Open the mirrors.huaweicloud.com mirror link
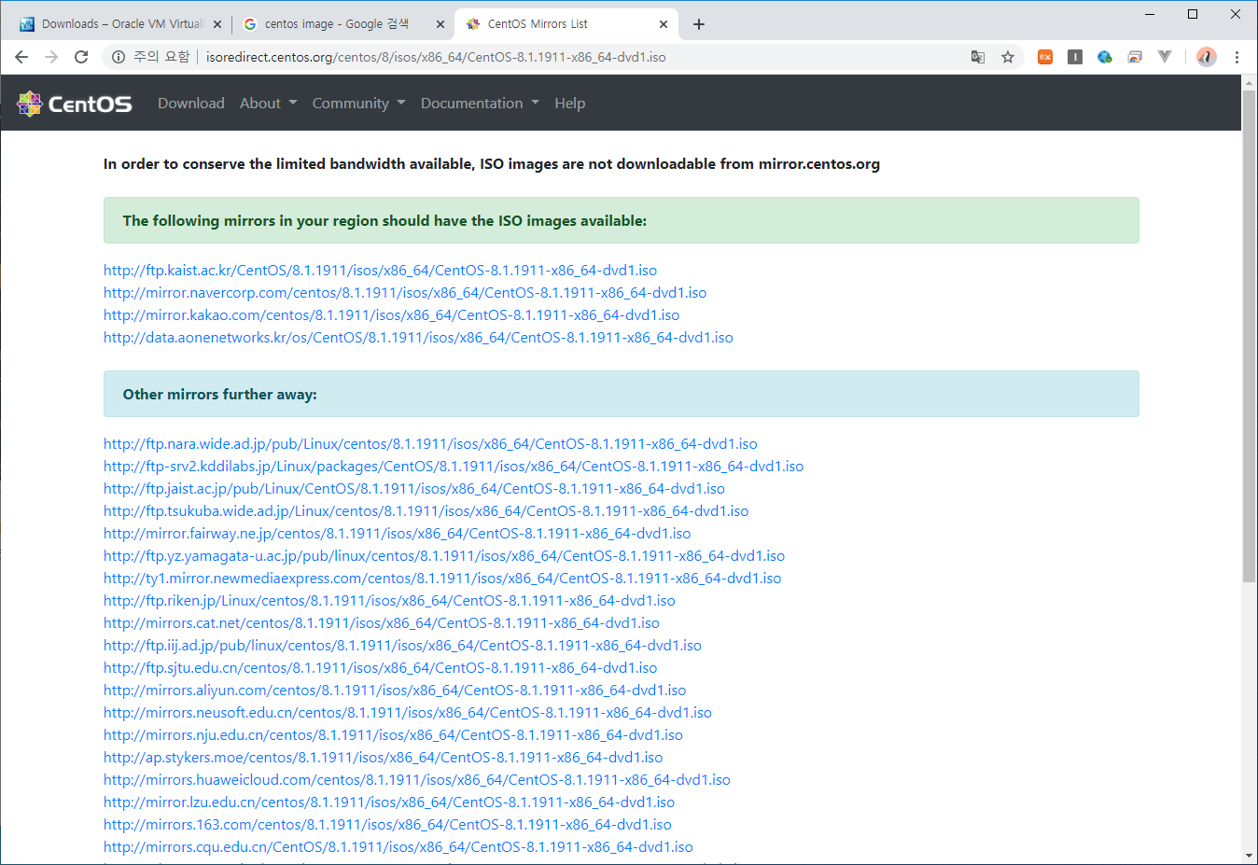 (417, 780)
